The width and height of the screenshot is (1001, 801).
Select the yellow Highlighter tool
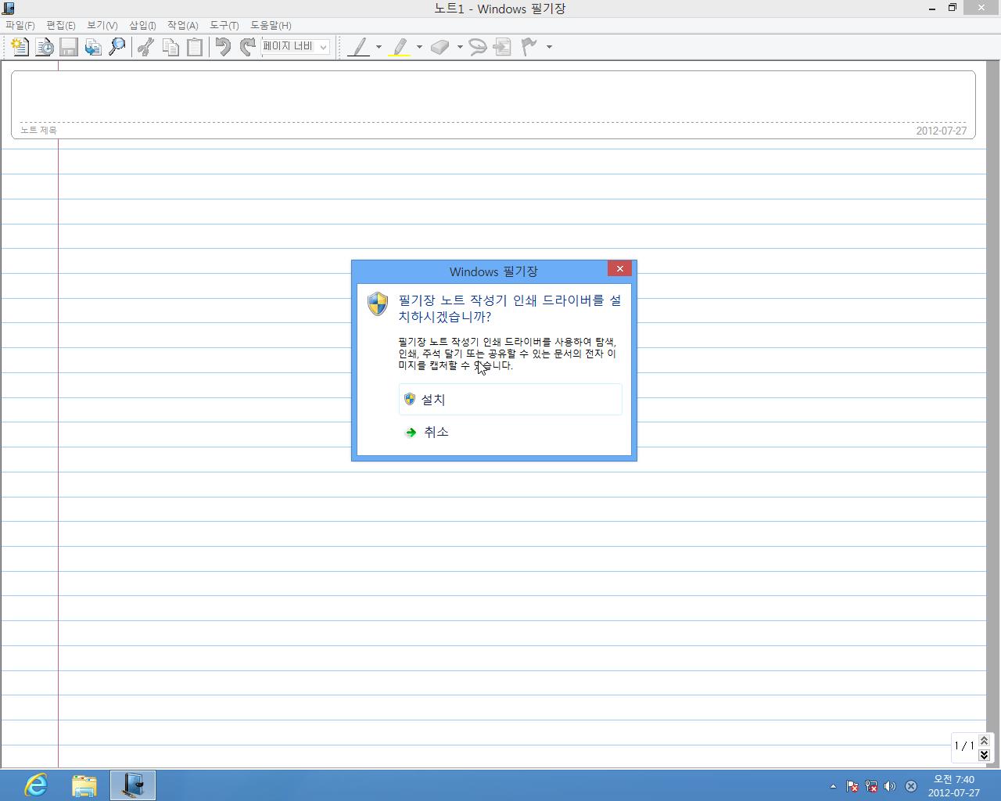pos(400,47)
